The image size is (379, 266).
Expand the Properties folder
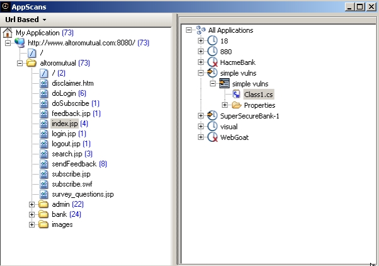tap(225, 105)
